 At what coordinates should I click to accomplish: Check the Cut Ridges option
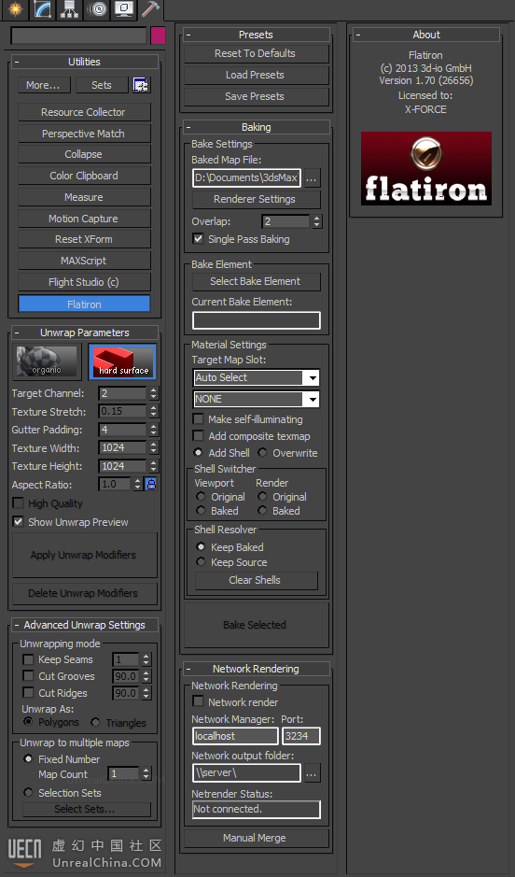pos(28,692)
